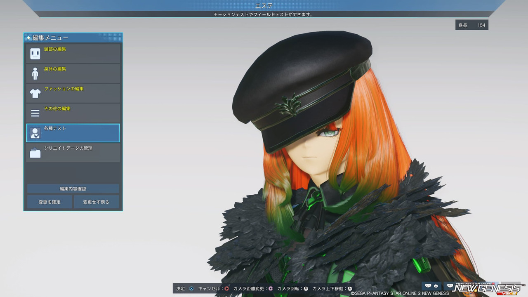Click the モーションテスト hint text under title
Screen dimensions: 528x297
[x=264, y=14]
